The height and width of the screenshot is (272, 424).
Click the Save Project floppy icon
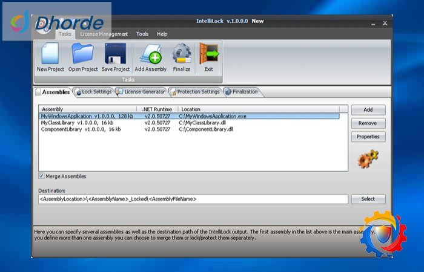[x=115, y=54]
